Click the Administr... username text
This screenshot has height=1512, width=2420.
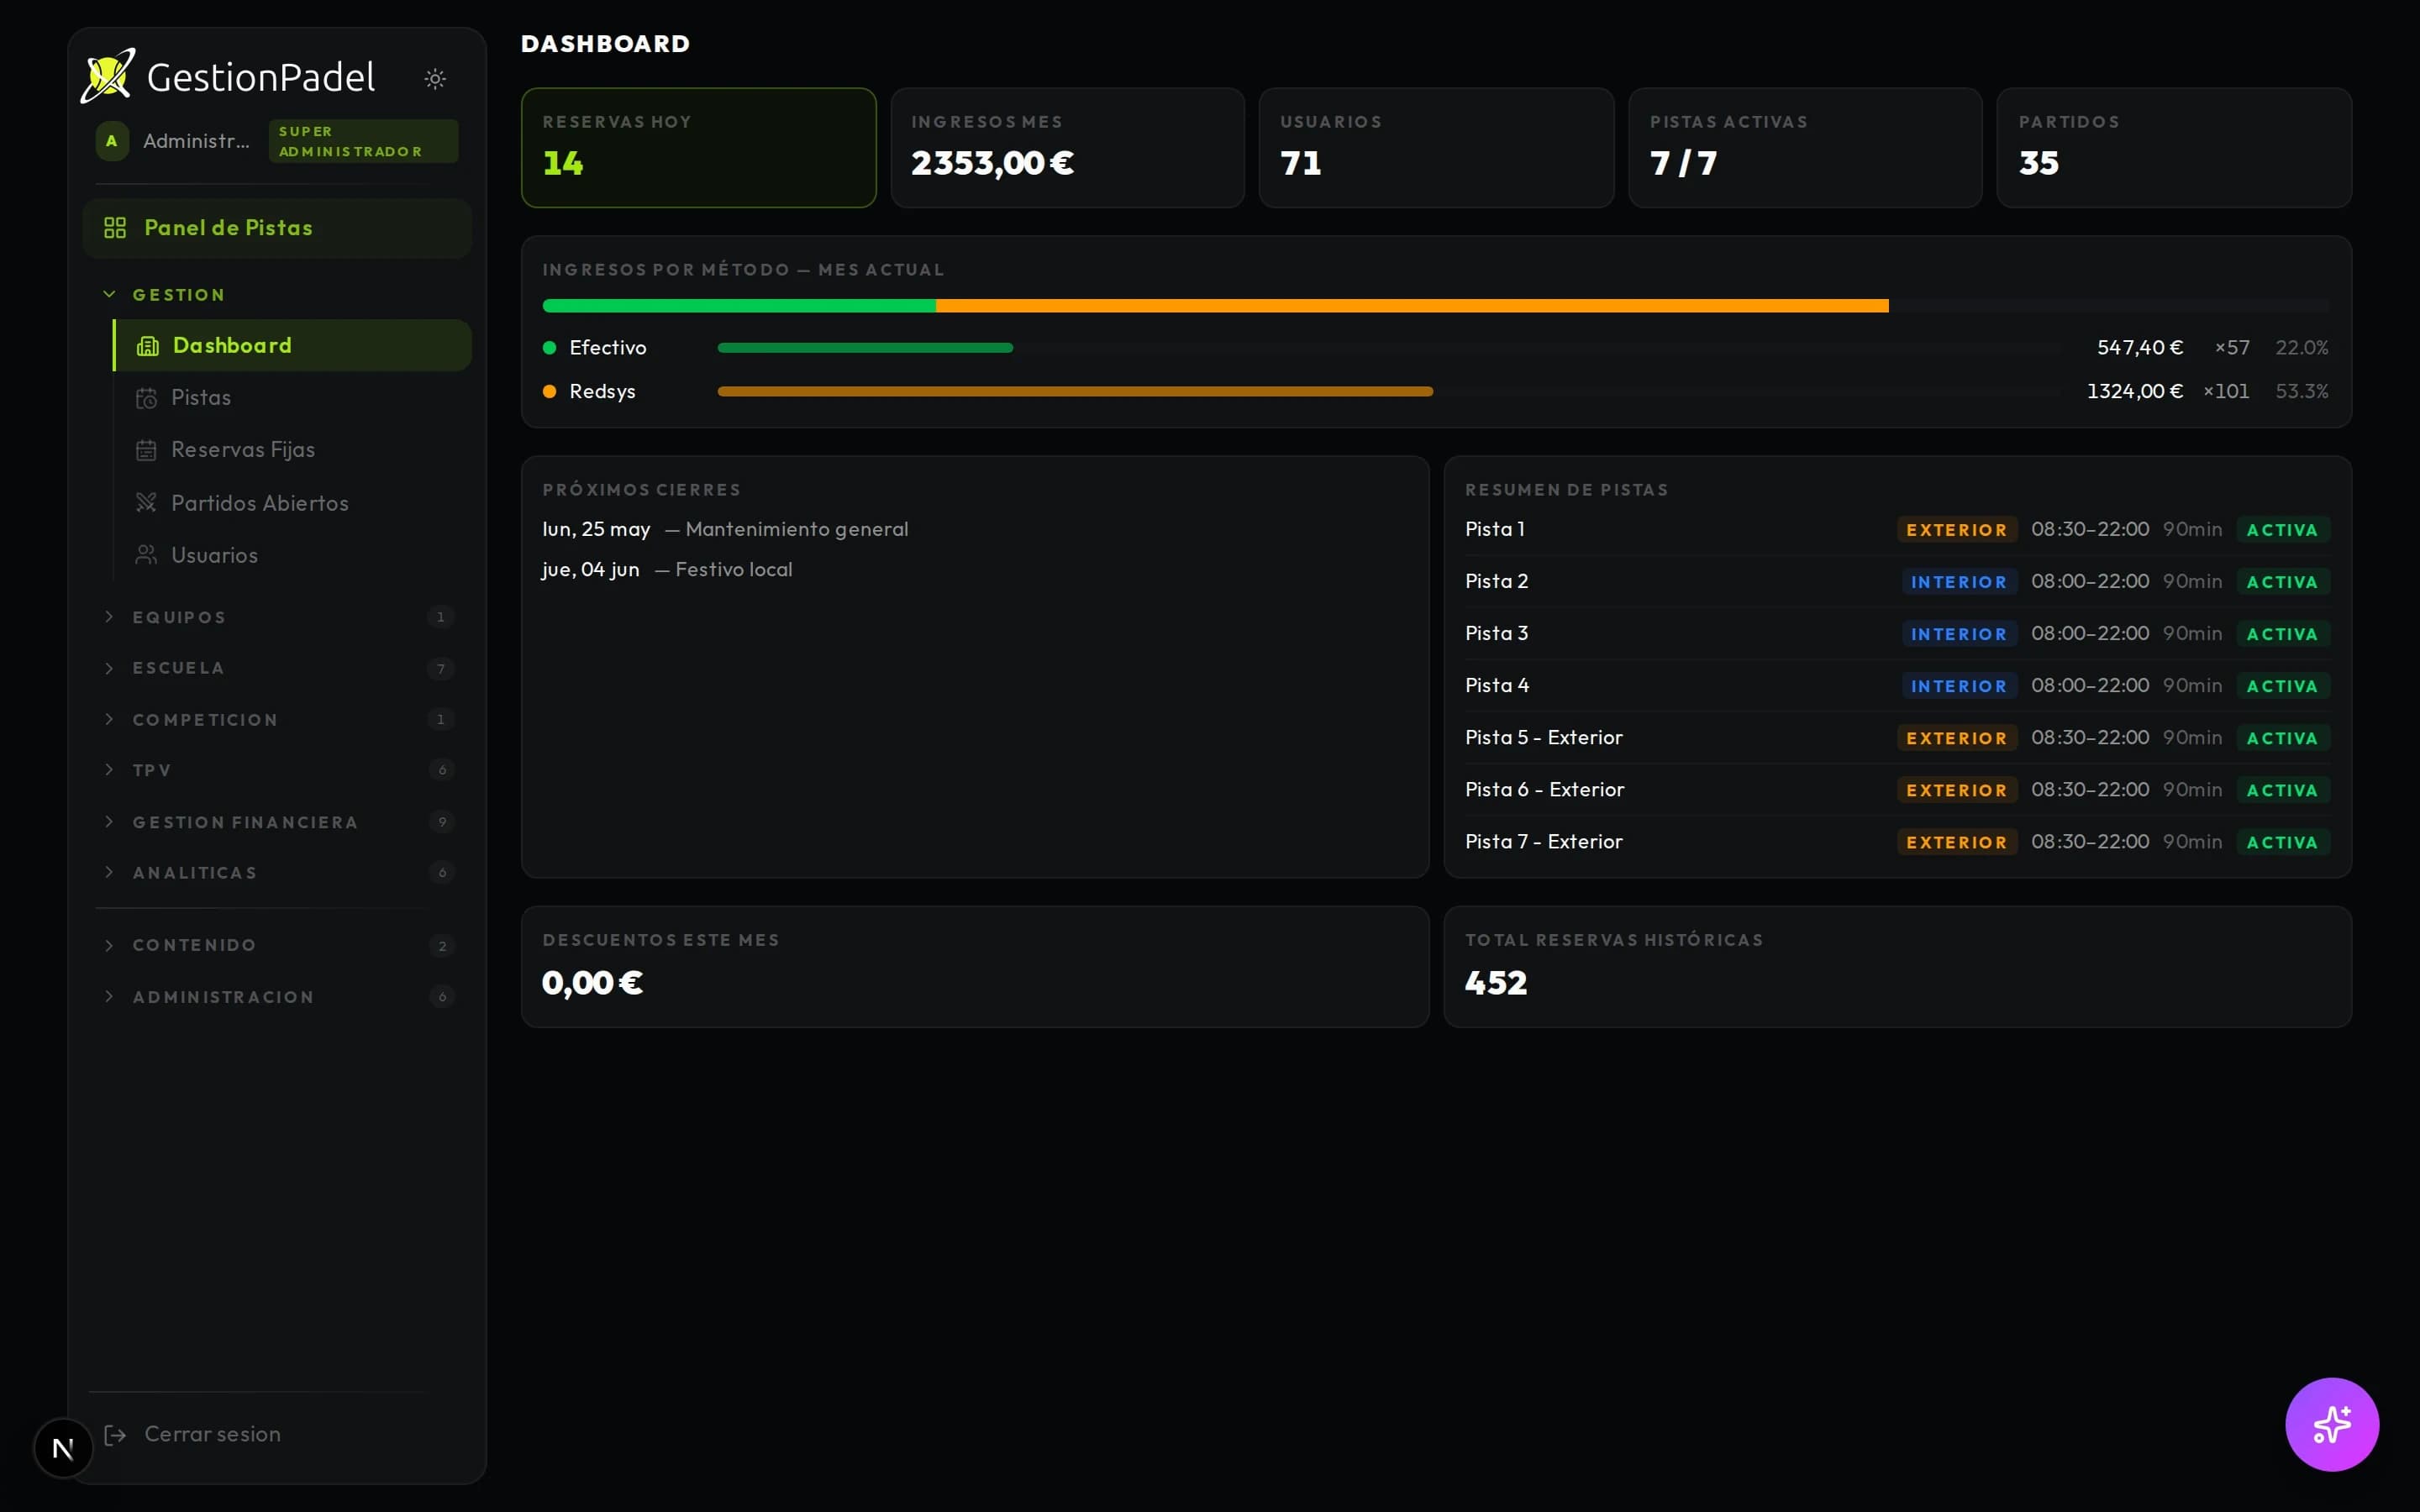click(x=196, y=141)
